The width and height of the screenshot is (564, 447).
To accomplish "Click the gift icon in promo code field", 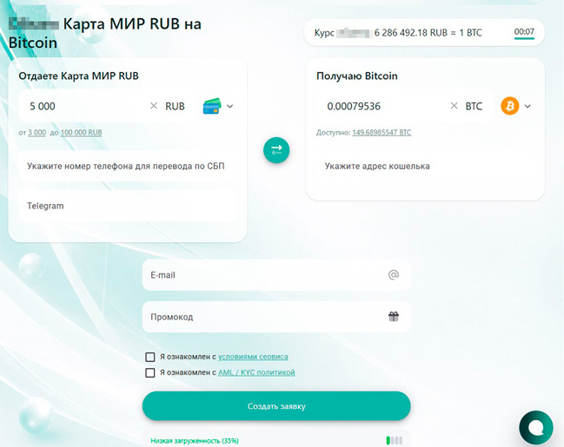I will [x=394, y=317].
